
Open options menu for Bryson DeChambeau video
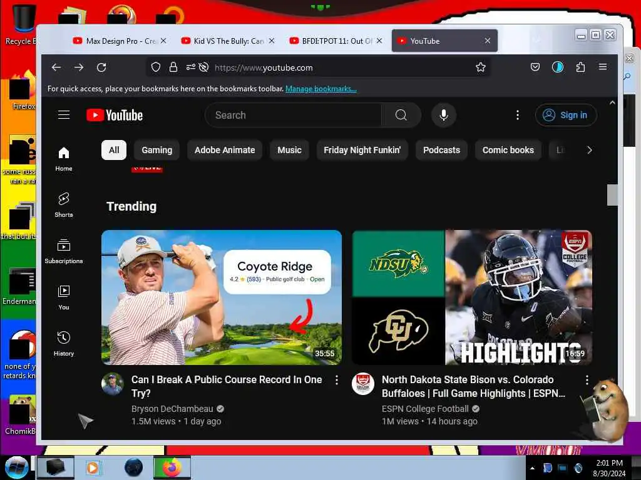coord(336,380)
